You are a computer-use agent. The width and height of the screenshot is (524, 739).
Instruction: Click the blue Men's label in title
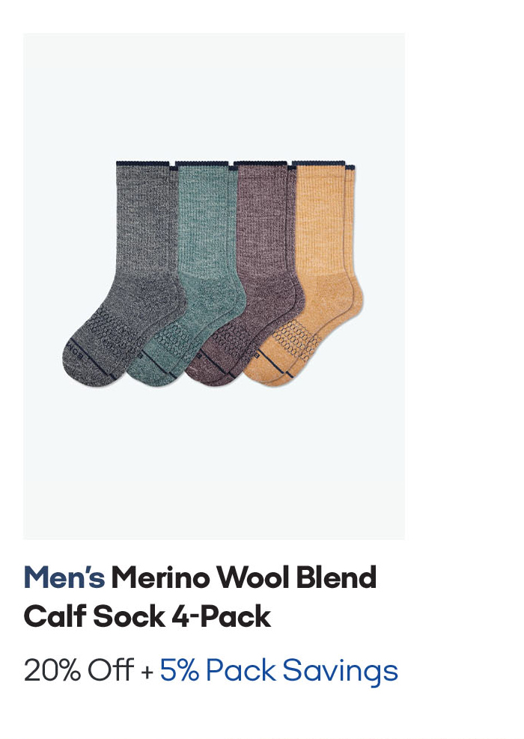point(64,577)
